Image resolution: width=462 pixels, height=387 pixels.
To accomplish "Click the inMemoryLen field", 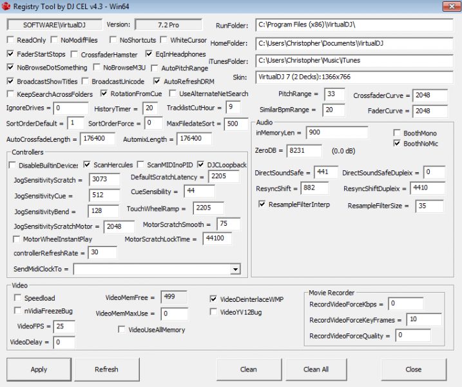I will (x=337, y=133).
